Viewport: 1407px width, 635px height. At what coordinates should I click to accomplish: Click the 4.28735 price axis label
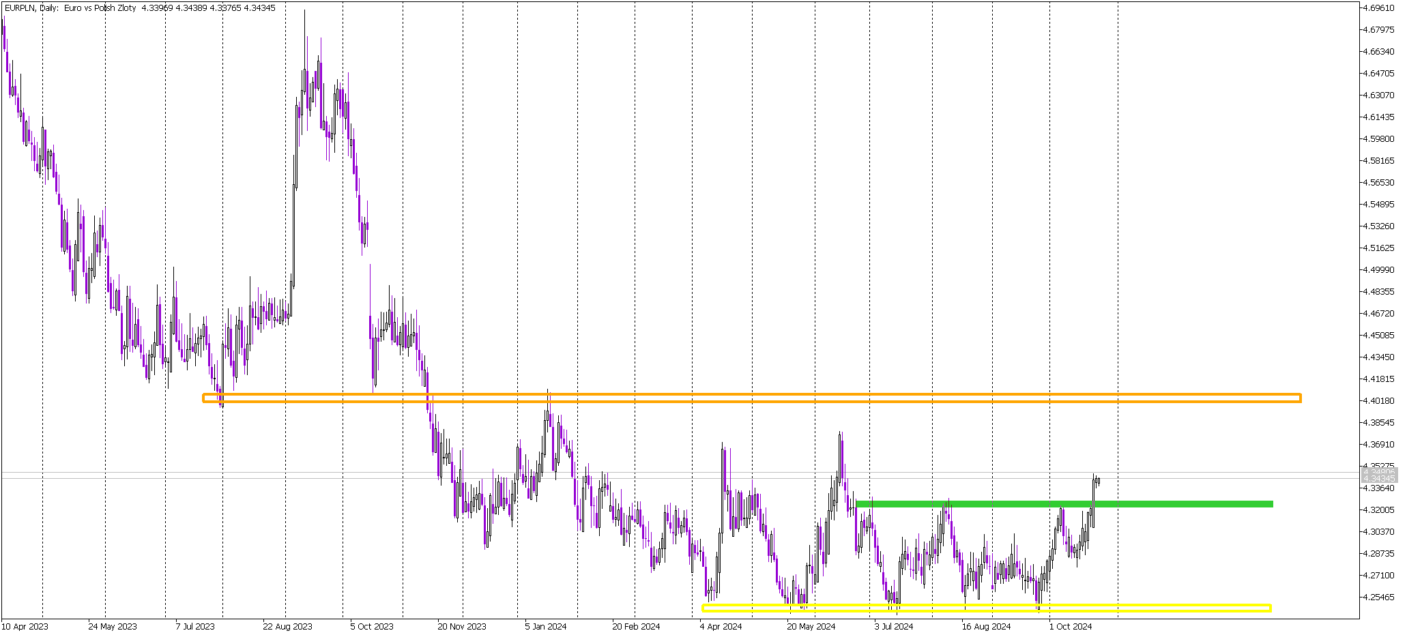[1379, 554]
